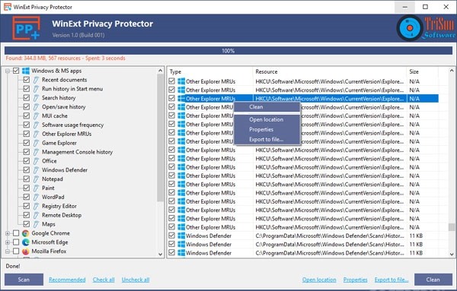
Task: Click the Recommended link
Action: [67, 280]
